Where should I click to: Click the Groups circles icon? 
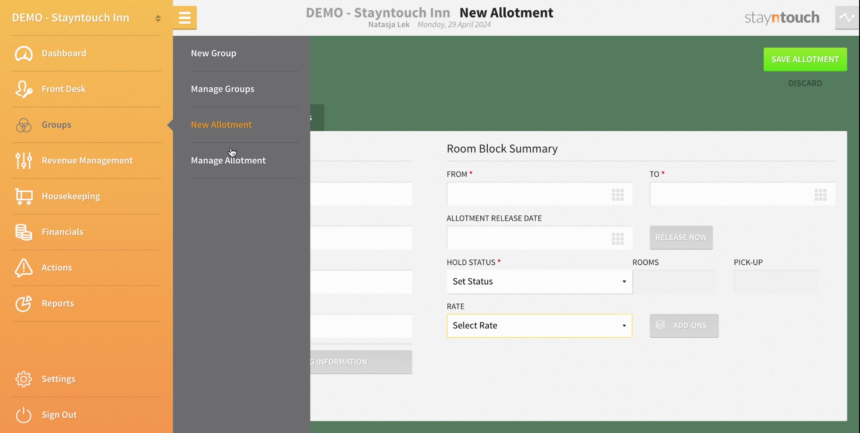pos(24,125)
